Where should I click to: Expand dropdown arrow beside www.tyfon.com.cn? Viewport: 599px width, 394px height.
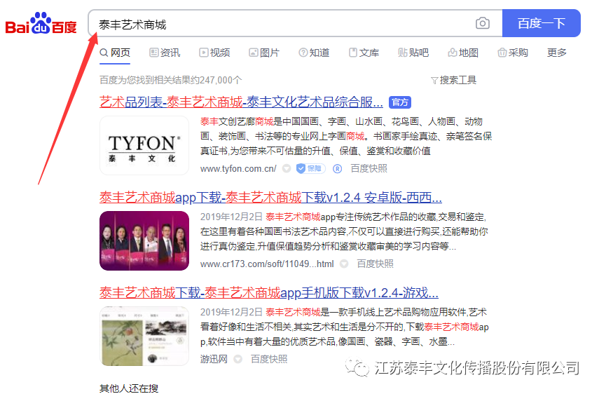(x=287, y=168)
